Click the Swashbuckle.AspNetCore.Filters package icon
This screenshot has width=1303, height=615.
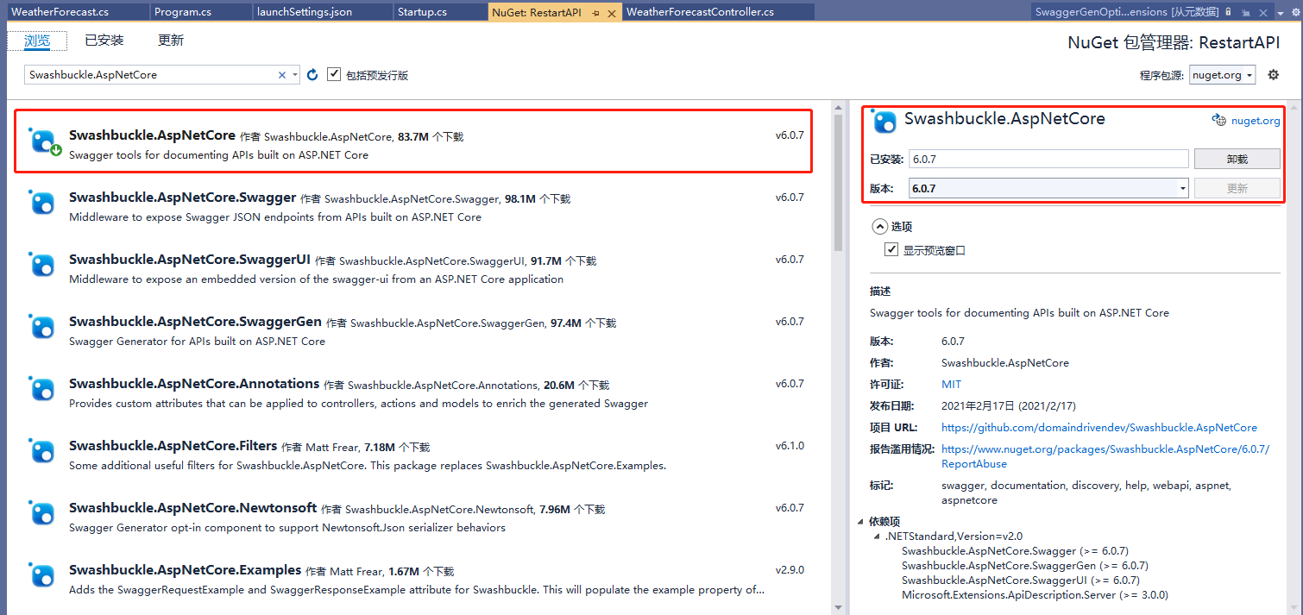tap(43, 452)
